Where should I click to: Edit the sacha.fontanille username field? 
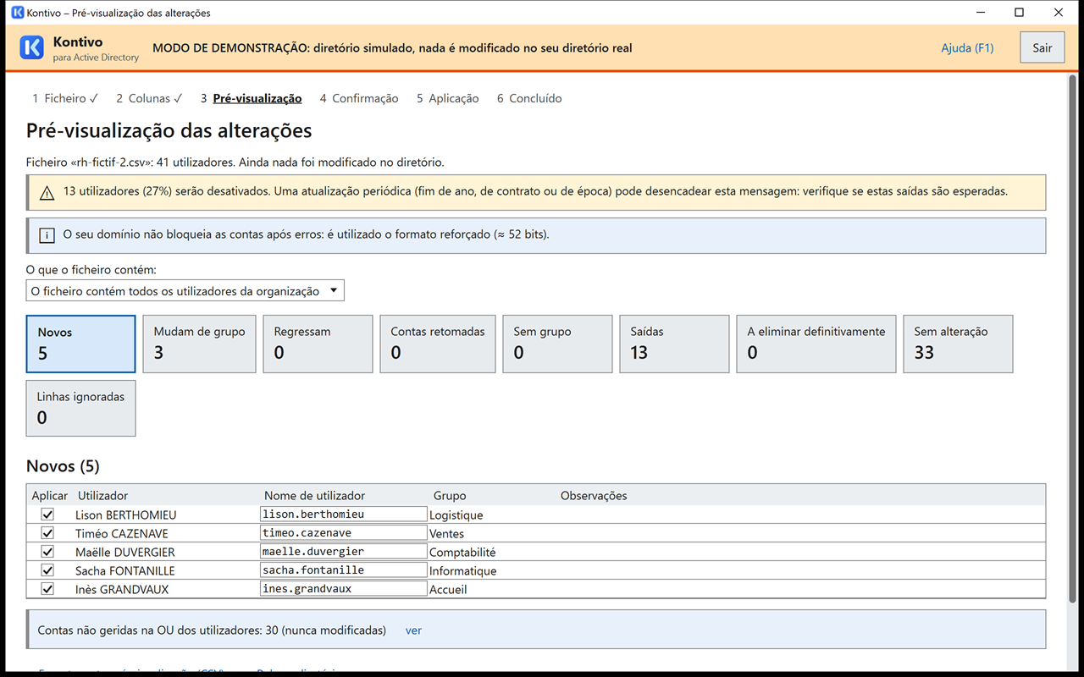(343, 570)
